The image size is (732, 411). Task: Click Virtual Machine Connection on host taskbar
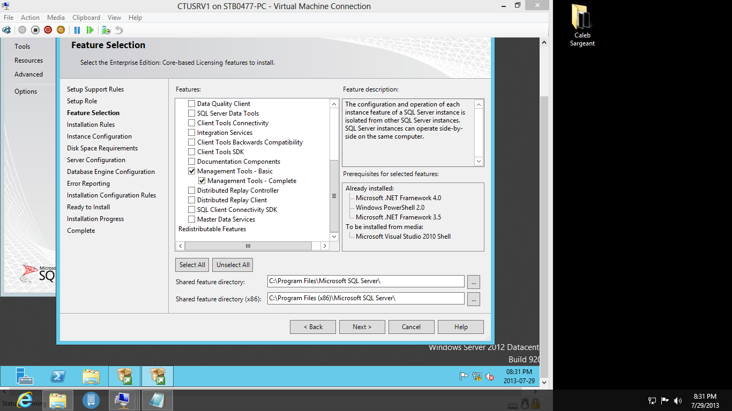coord(123,400)
